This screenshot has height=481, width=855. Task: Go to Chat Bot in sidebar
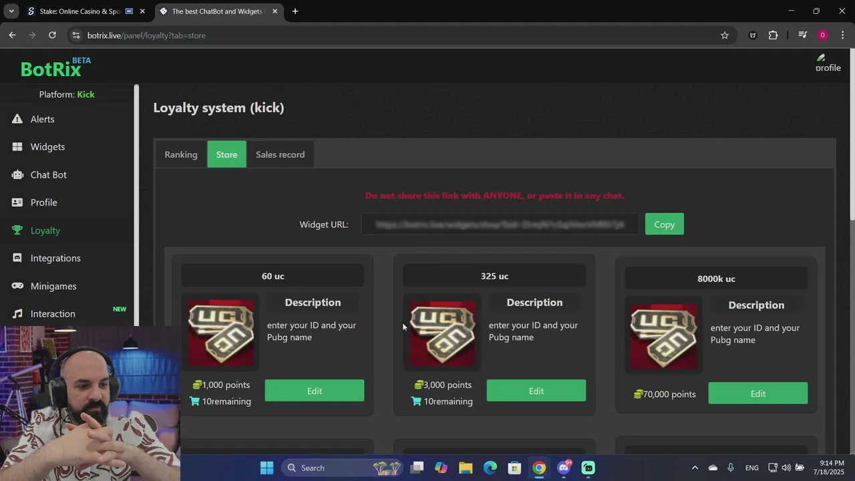(48, 175)
